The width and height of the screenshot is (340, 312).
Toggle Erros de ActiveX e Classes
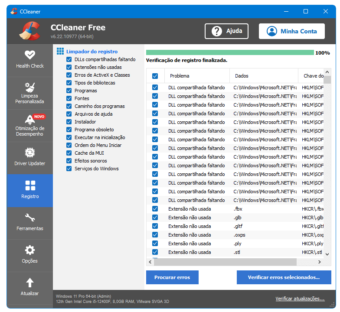(x=69, y=75)
